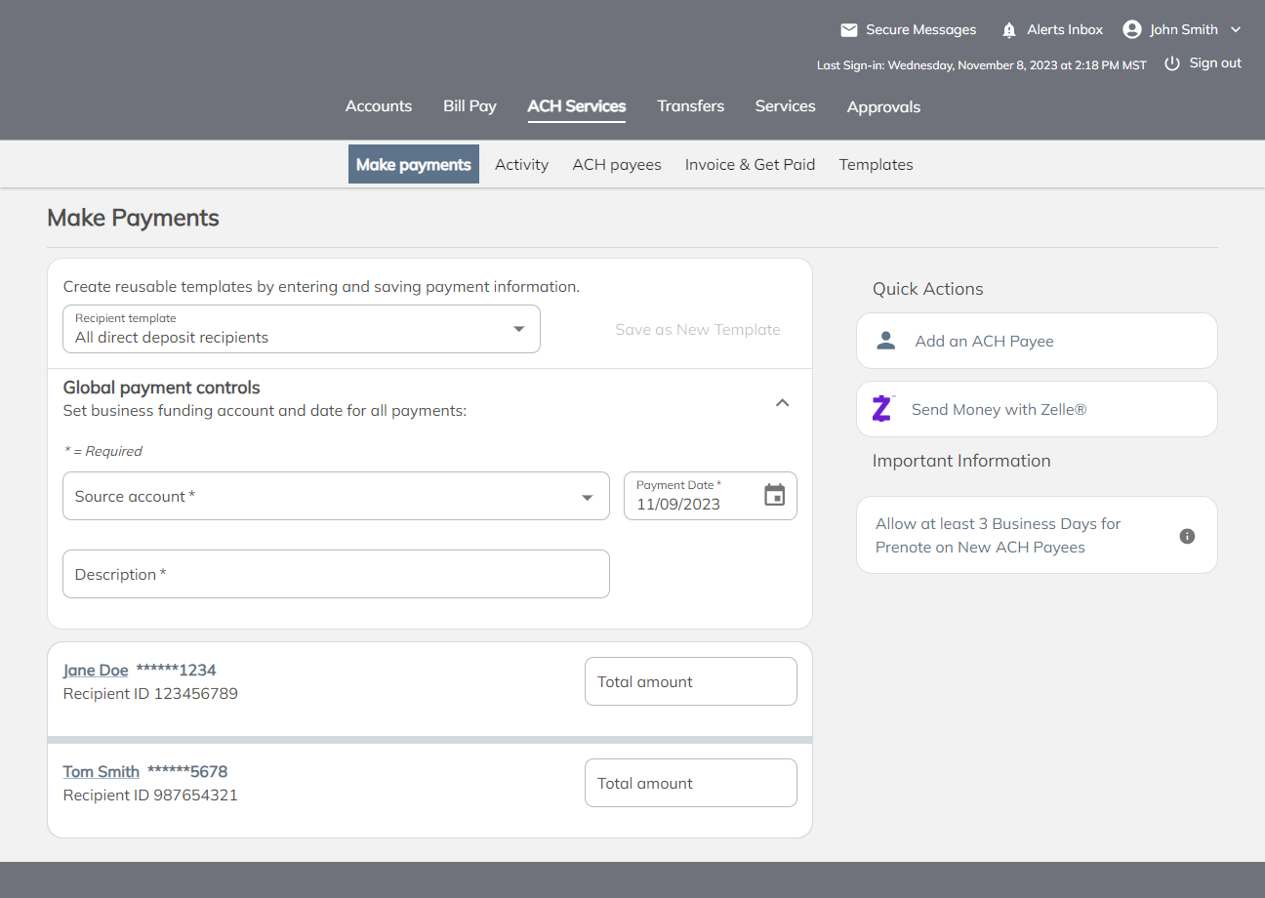This screenshot has width=1265, height=898.
Task: Open the Tom Smith recipient link
Action: pos(102,772)
